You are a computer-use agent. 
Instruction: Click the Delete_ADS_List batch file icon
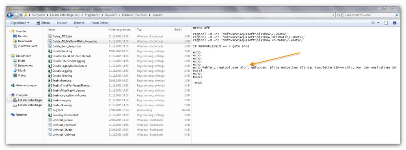(50, 36)
